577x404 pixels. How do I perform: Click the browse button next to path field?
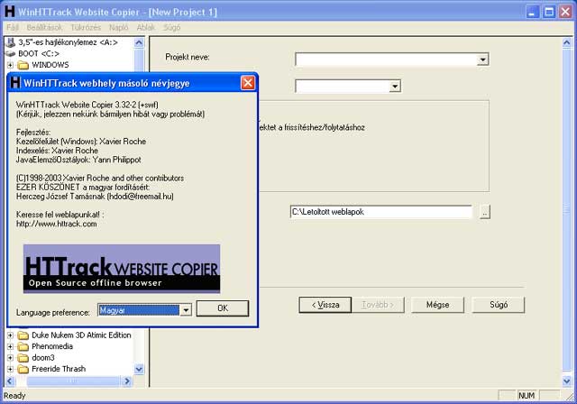[x=485, y=212]
